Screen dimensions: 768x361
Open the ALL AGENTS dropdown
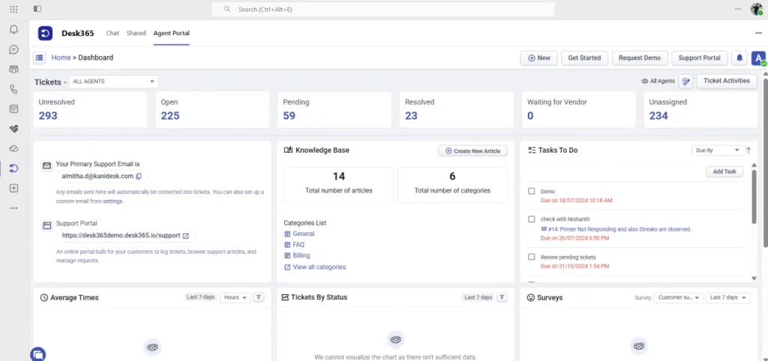[113, 82]
